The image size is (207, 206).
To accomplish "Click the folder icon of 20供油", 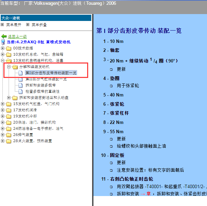I will (x=9, y=123).
